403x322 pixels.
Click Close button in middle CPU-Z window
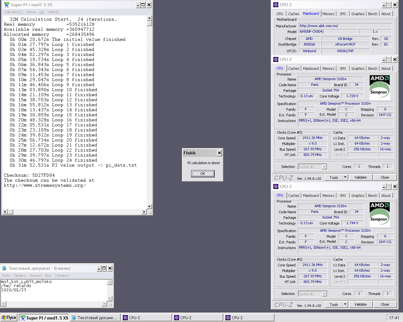pos(385,177)
